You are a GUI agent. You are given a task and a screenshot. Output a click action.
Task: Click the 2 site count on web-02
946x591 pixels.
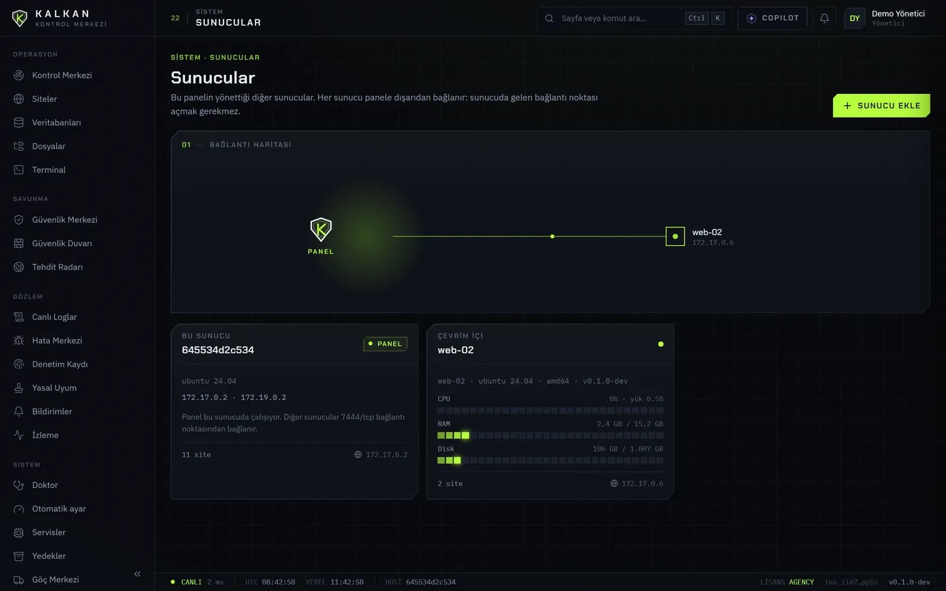[x=450, y=483]
